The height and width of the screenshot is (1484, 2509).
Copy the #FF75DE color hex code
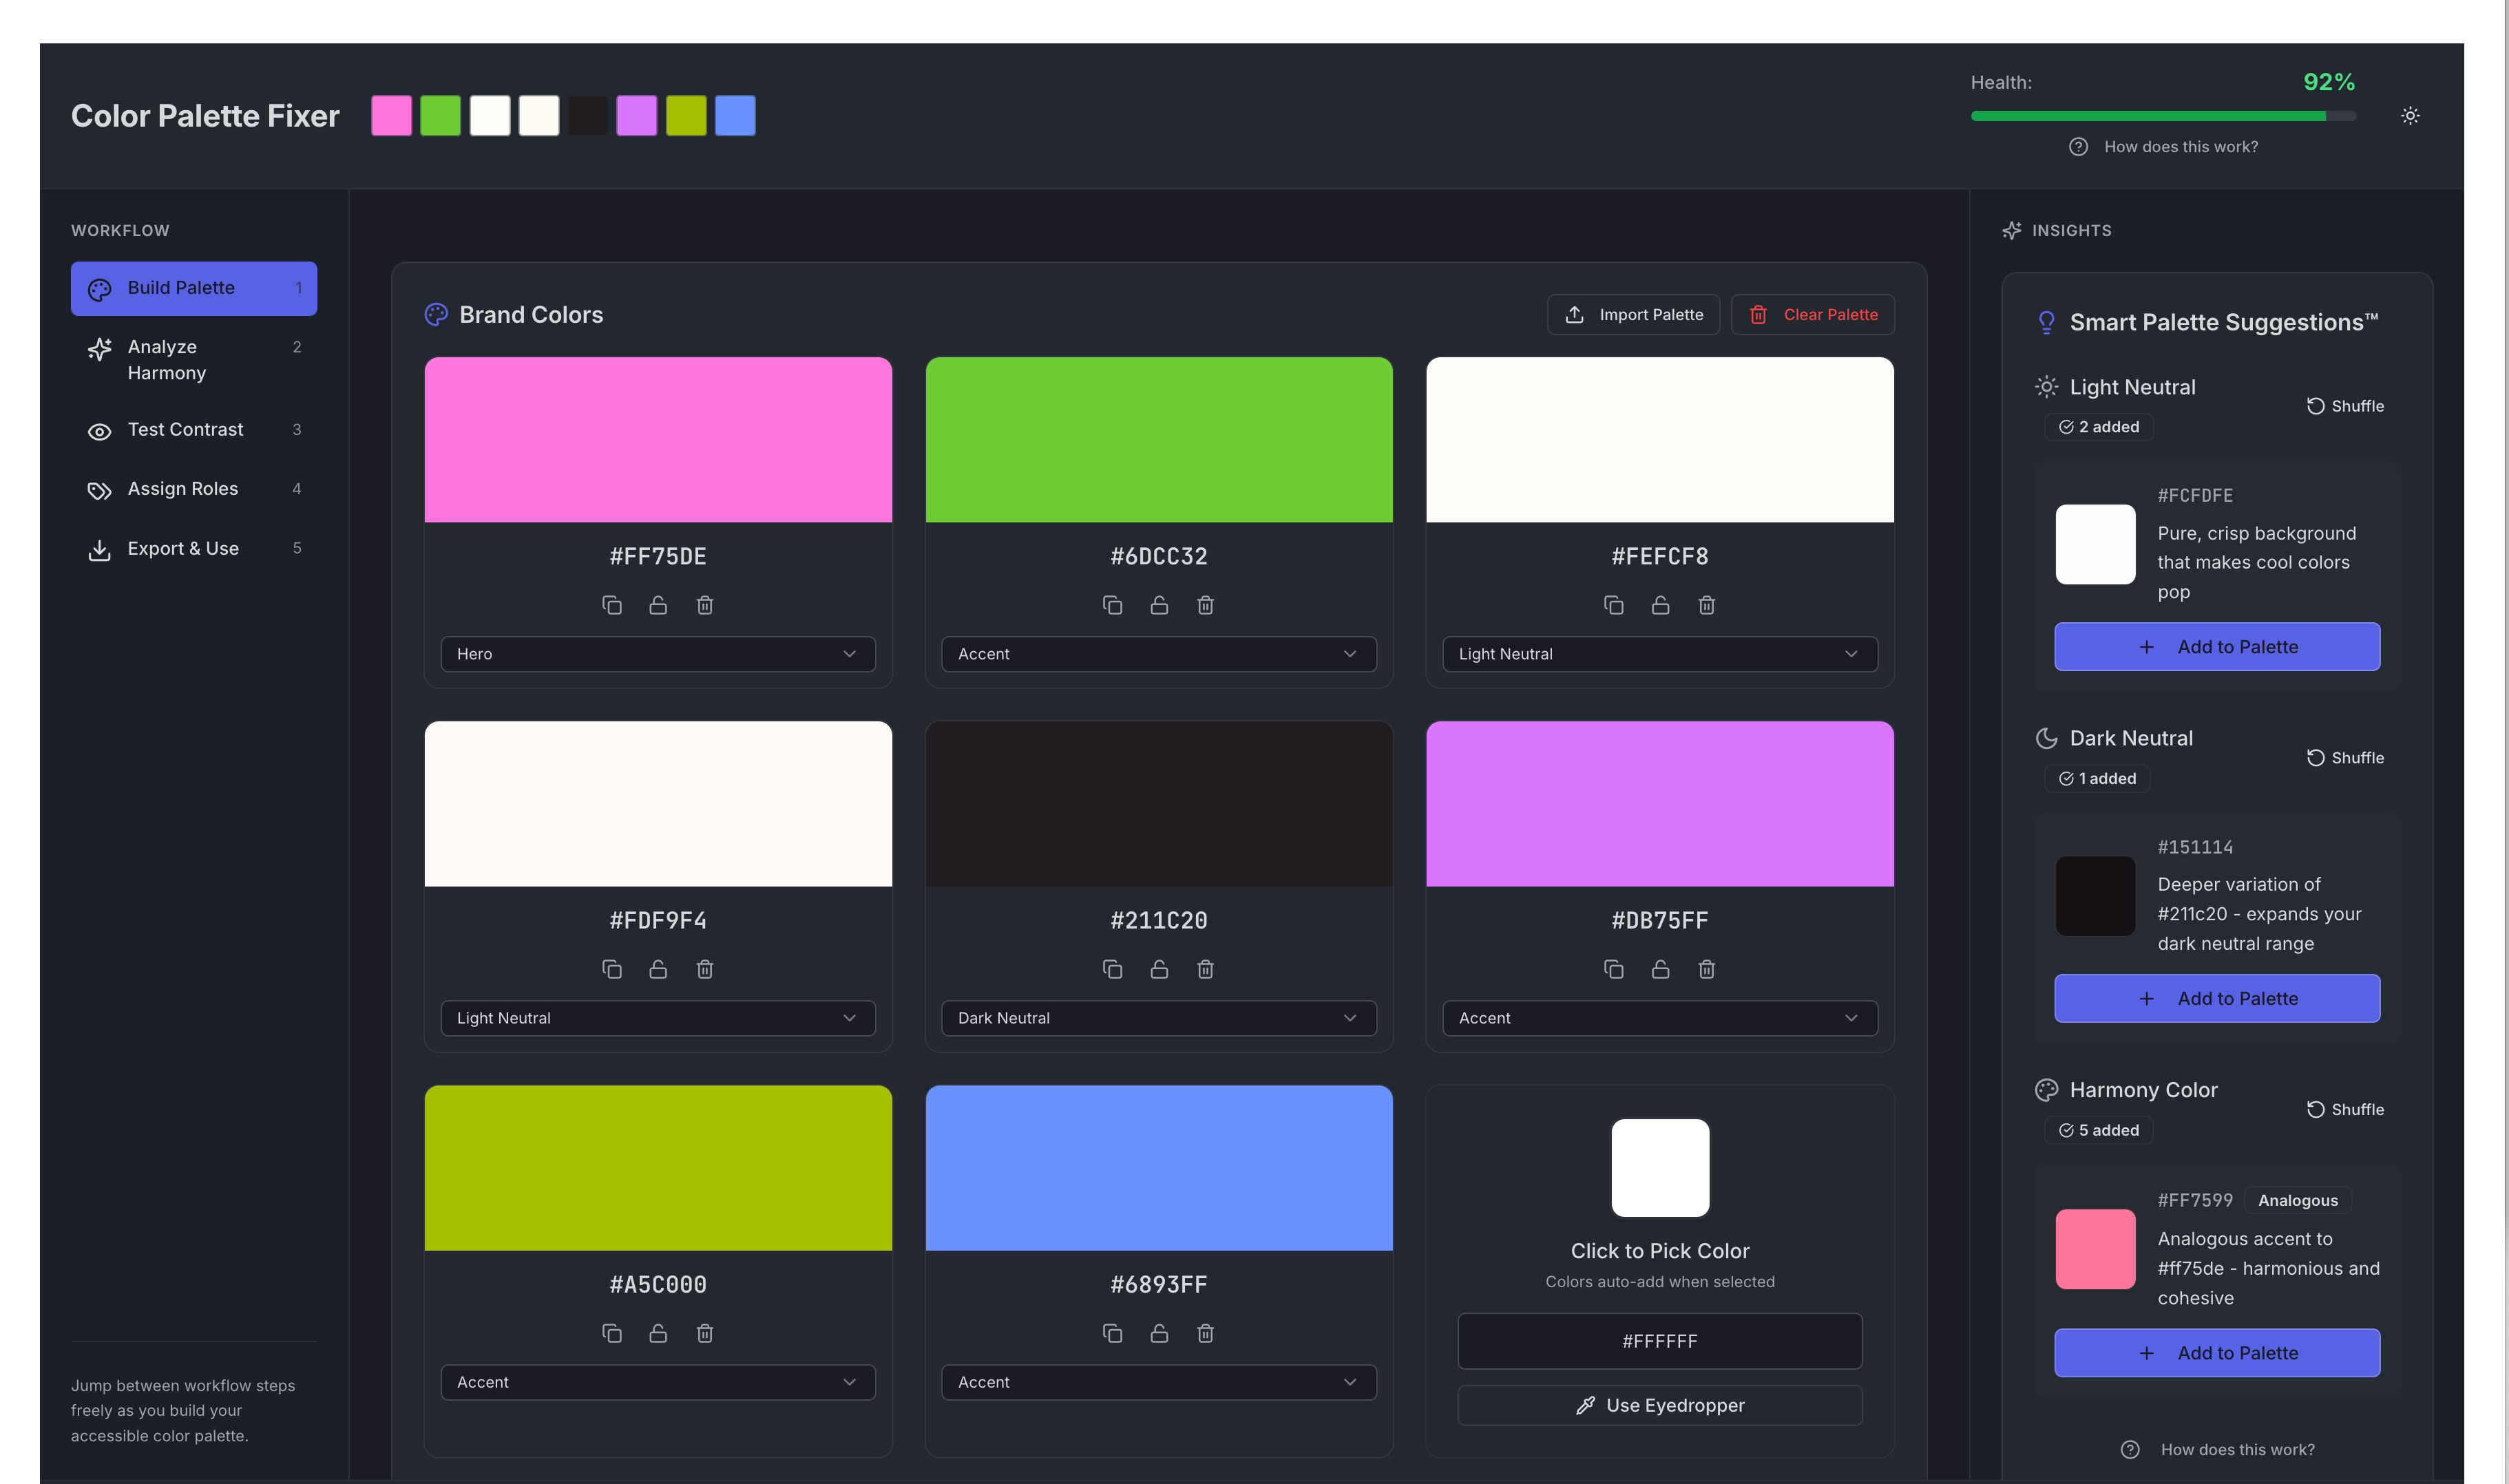611,605
